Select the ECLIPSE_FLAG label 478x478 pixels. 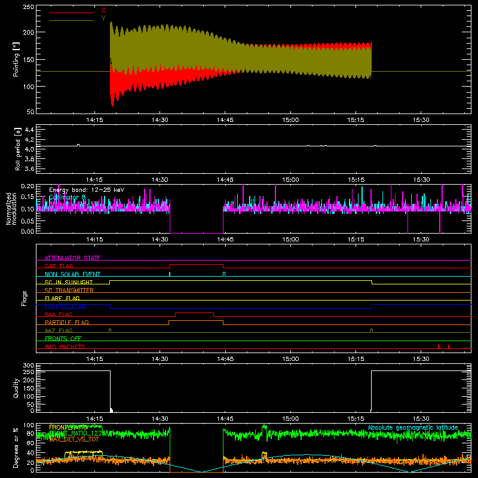[65, 307]
